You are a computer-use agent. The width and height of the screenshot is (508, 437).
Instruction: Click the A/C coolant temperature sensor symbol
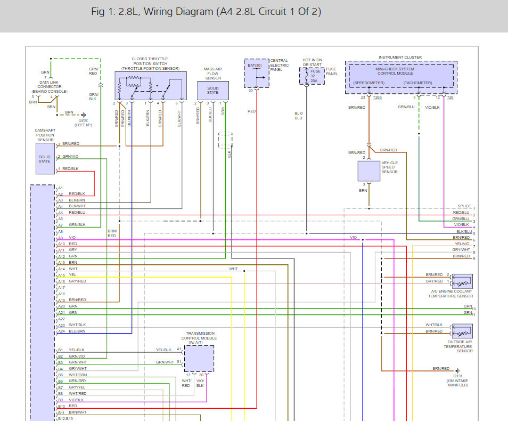click(x=462, y=281)
